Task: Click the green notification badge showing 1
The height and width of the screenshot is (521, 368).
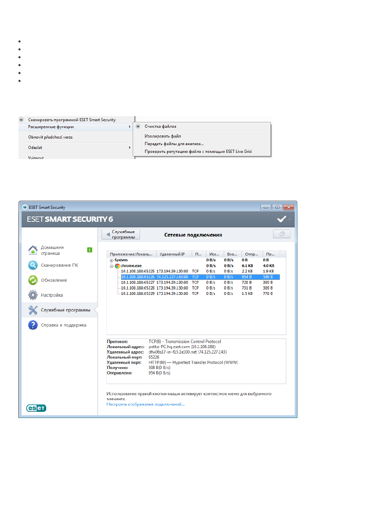Action: [89, 250]
